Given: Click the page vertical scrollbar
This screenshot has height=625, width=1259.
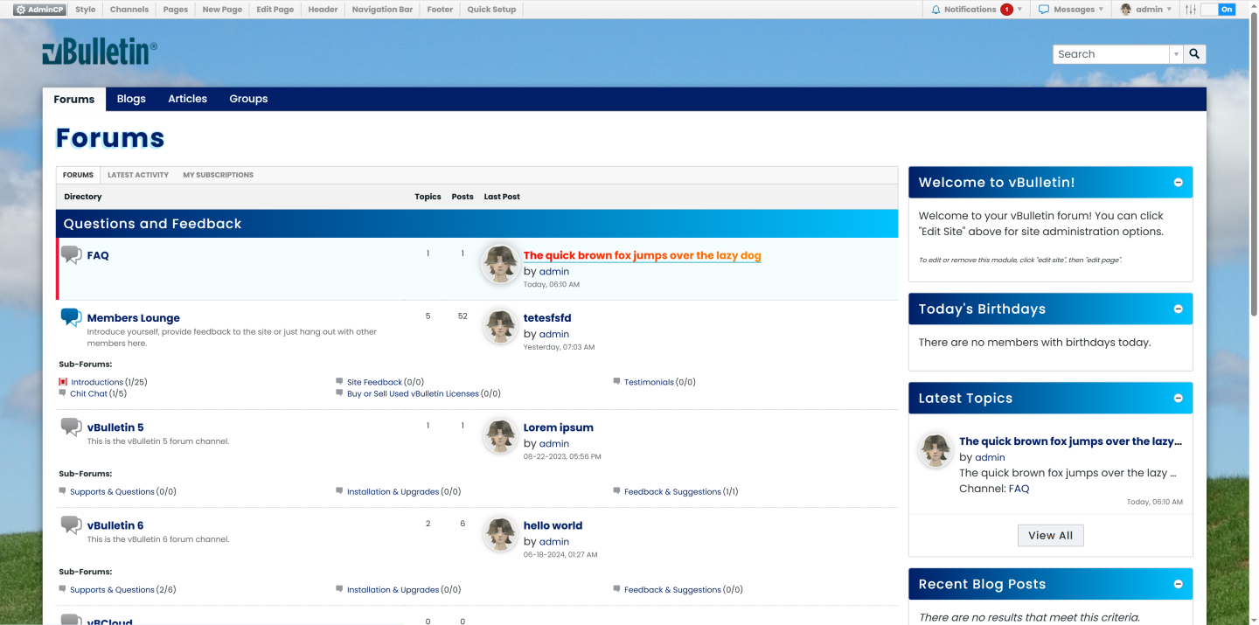Looking at the screenshot, I should [x=1254, y=162].
